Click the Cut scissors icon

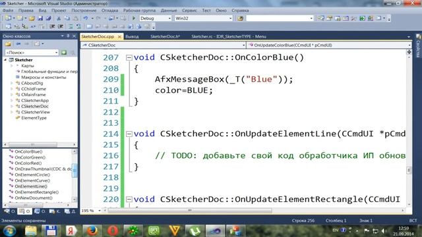point(59,18)
